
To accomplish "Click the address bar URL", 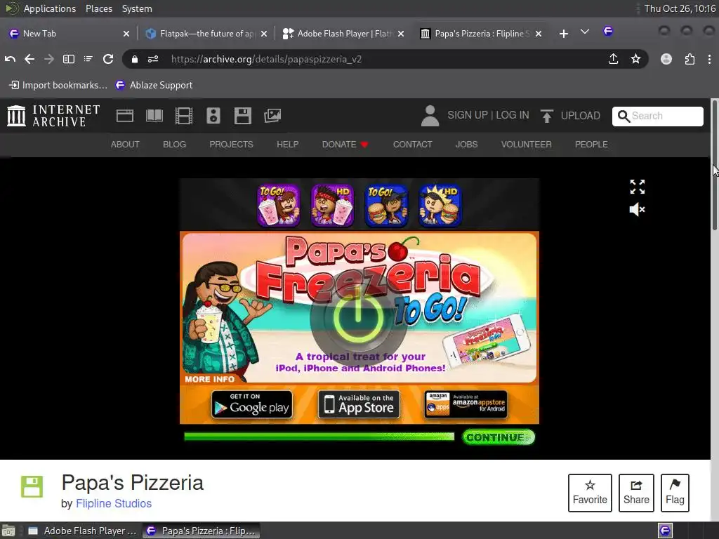I will pyautogui.click(x=266, y=59).
